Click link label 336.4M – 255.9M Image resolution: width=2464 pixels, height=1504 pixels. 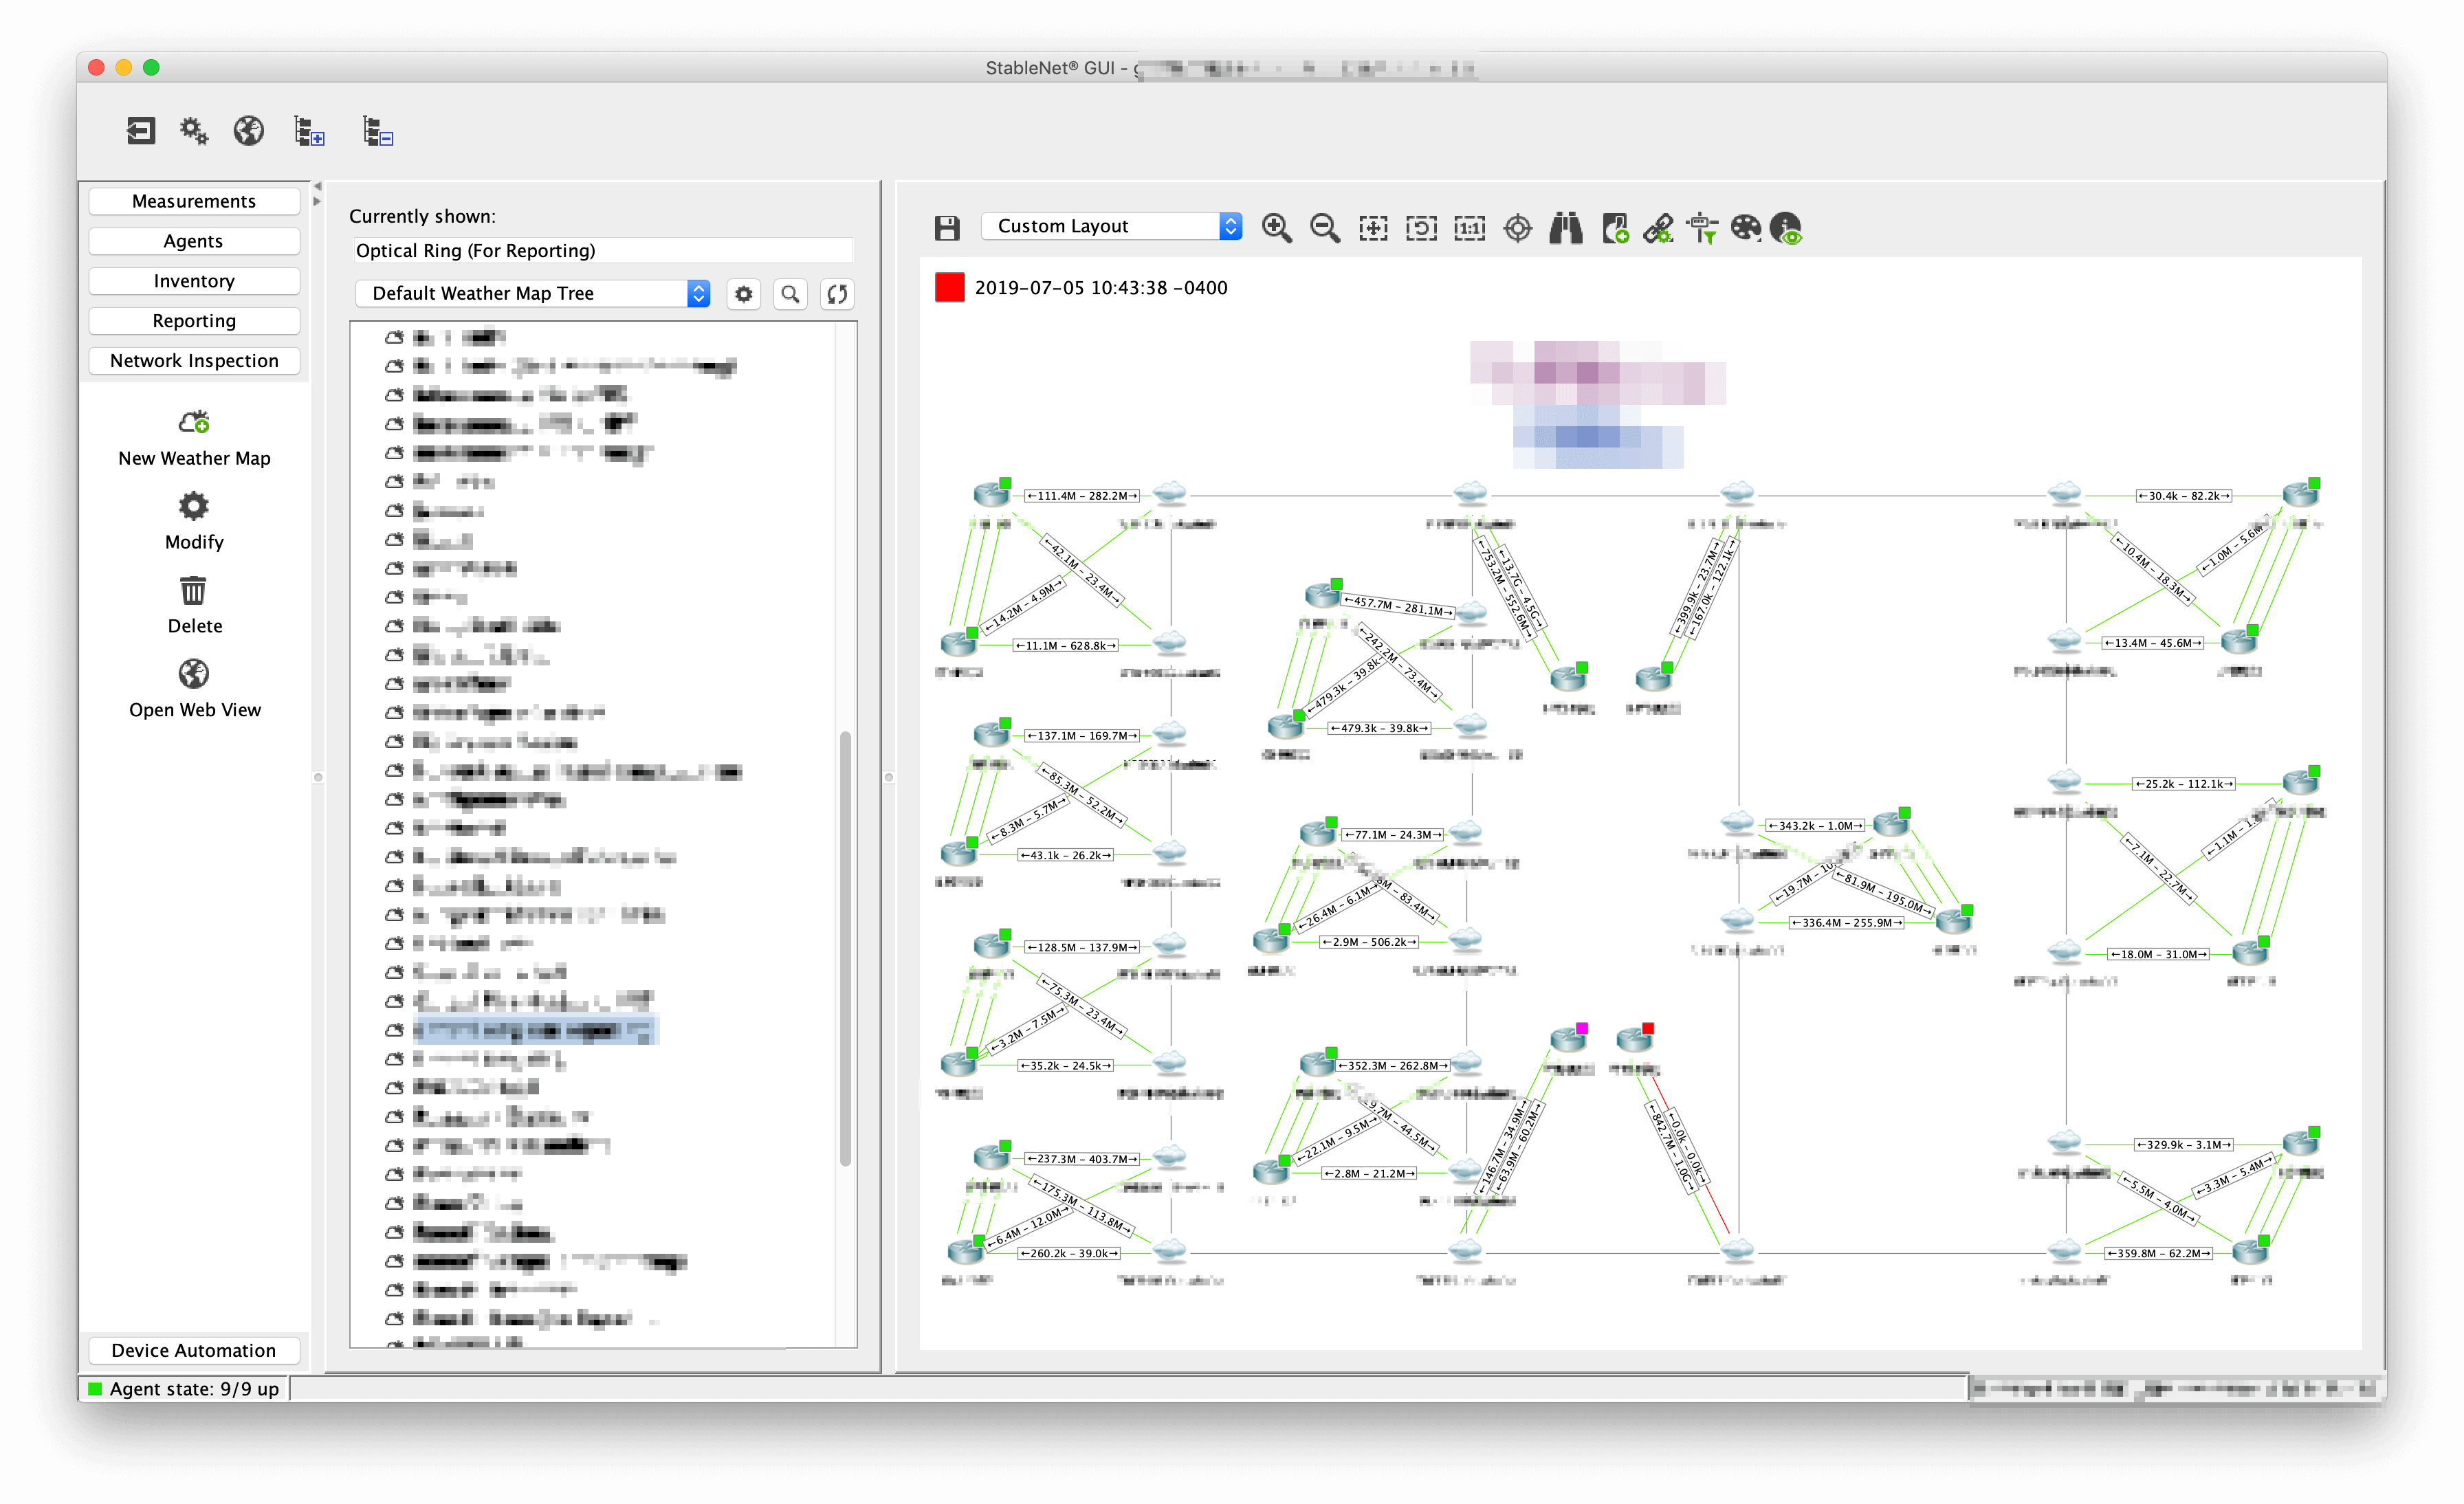click(1846, 923)
